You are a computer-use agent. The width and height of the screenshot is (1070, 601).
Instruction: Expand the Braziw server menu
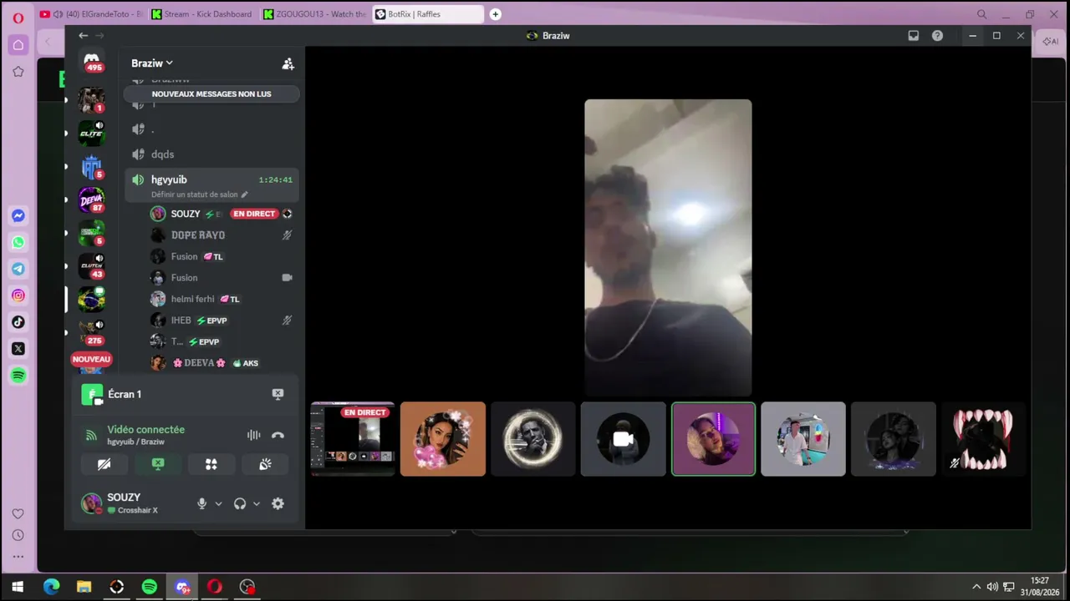point(151,63)
